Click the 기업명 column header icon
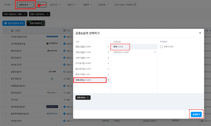This screenshot has height=126, width=211. point(12,30)
